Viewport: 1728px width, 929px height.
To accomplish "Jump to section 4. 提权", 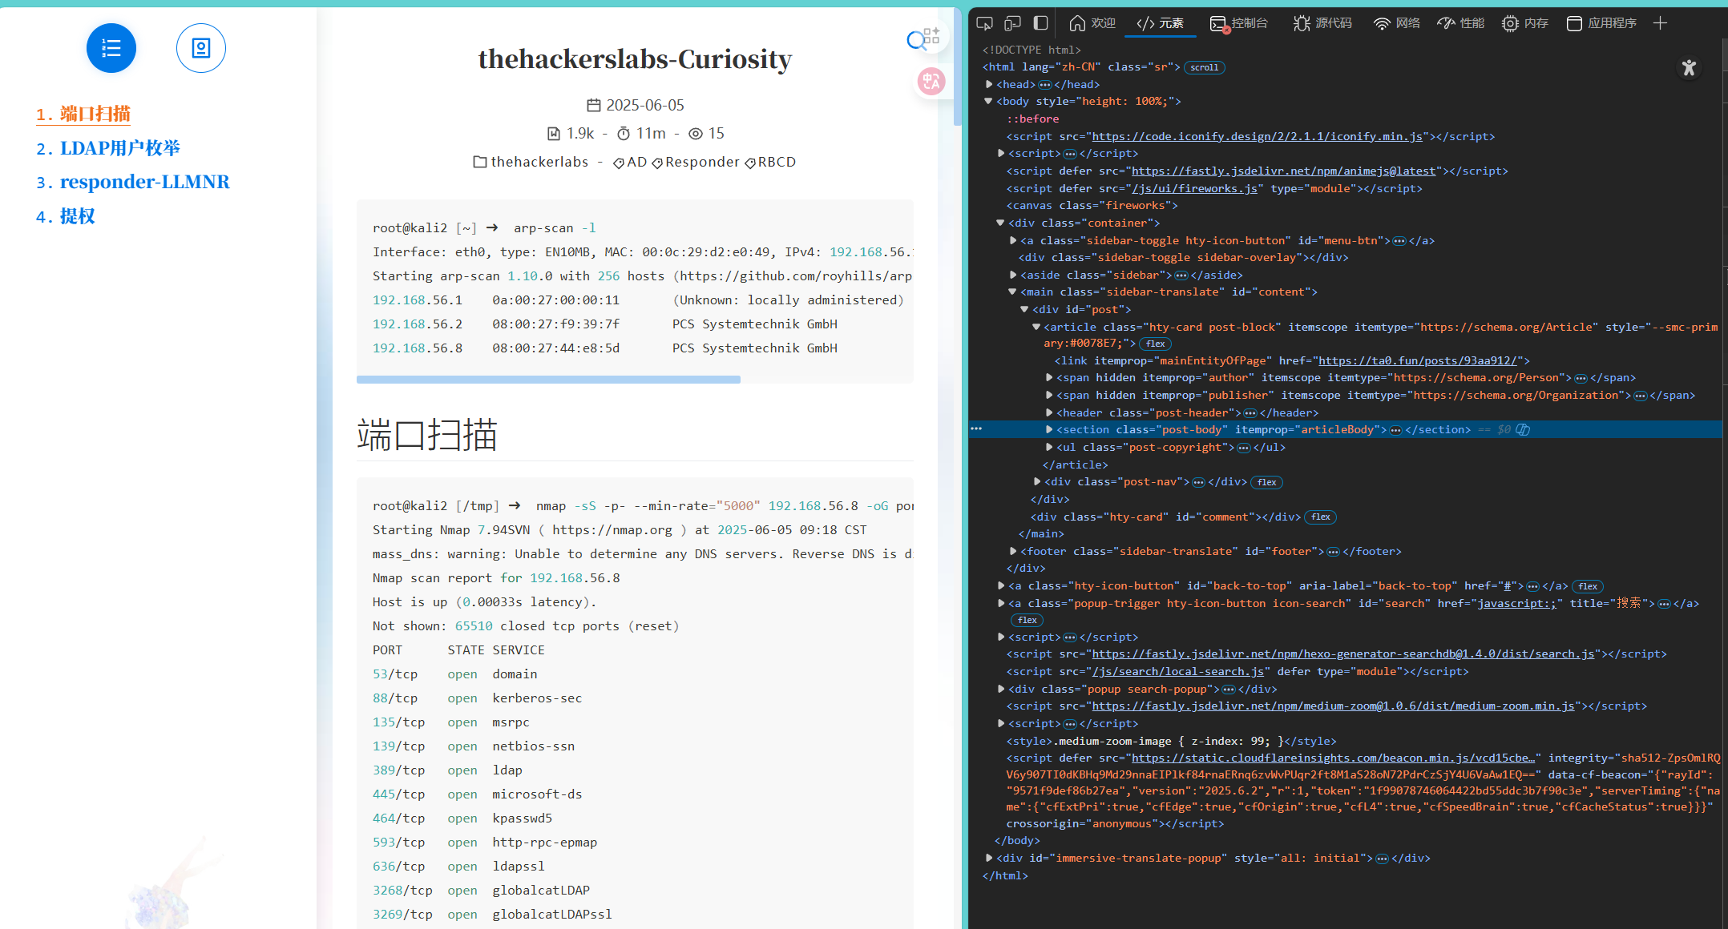I will pos(66,216).
